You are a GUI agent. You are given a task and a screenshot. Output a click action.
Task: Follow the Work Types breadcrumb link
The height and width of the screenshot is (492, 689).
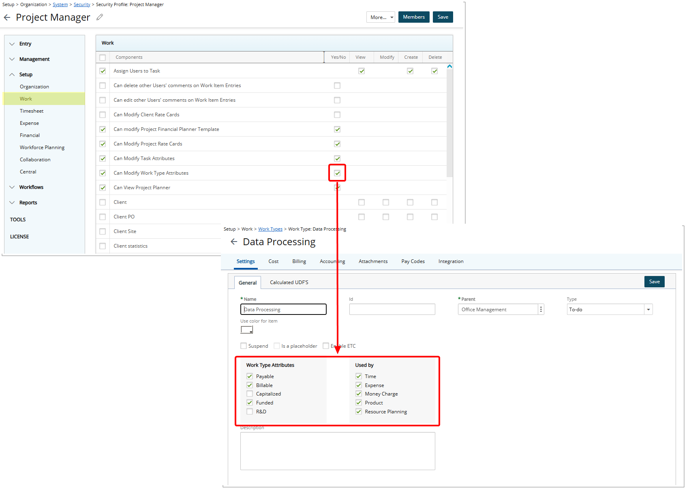point(270,229)
